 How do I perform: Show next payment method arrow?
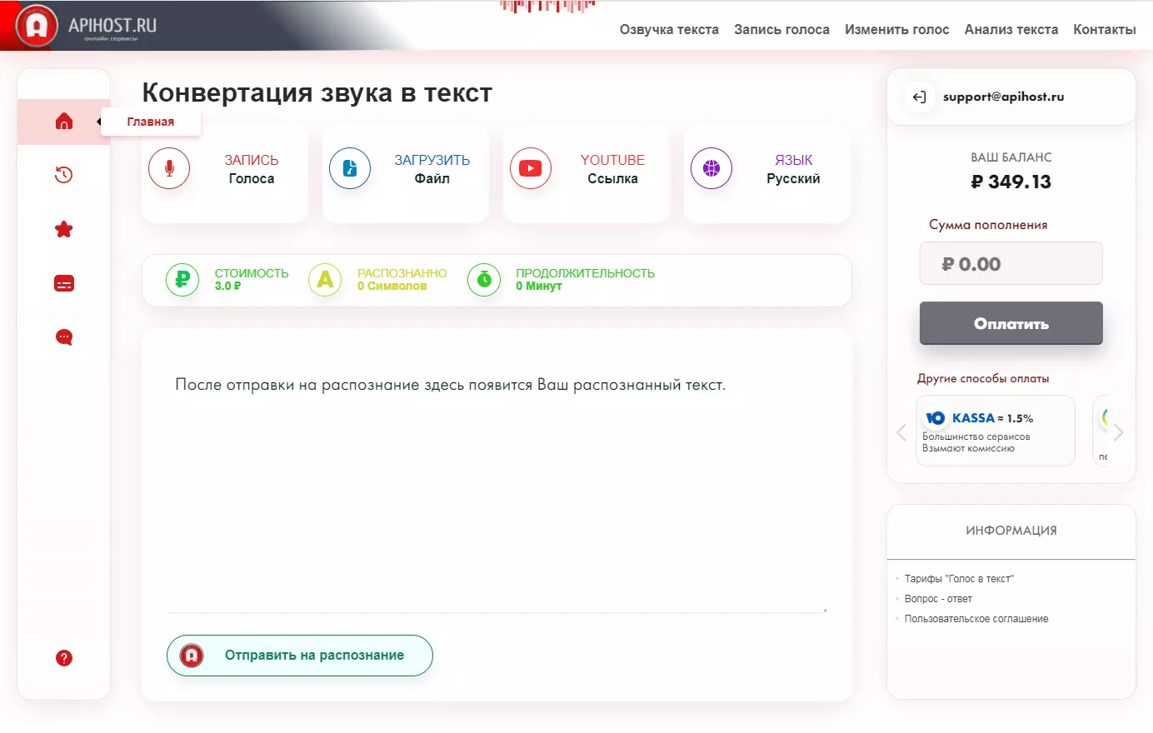click(1119, 432)
